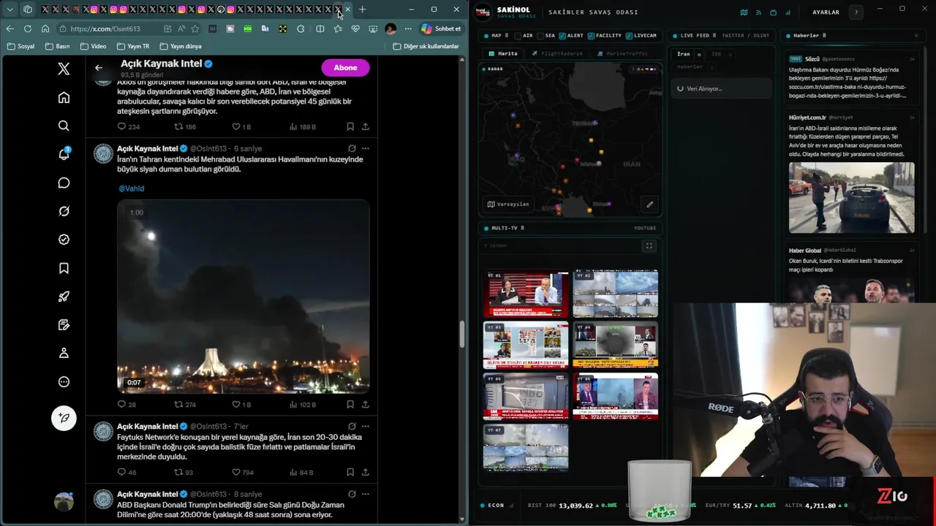Expand Multi-TV panel with fullscreen icon
The height and width of the screenshot is (526, 936).
pos(649,246)
